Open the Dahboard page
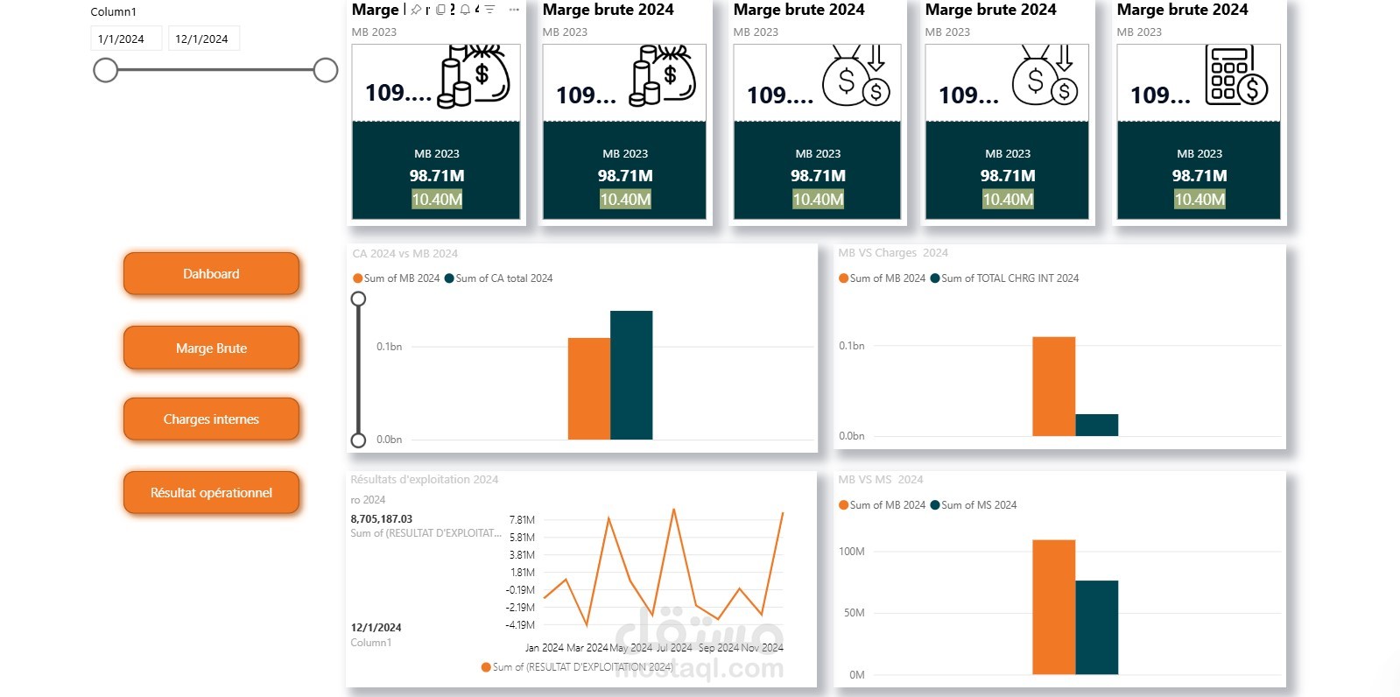This screenshot has height=697, width=1400. point(211,274)
